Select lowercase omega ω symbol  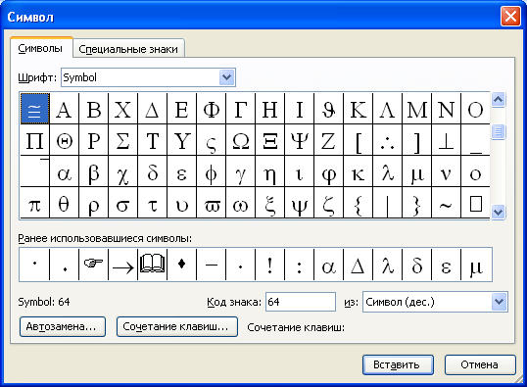[x=241, y=203]
